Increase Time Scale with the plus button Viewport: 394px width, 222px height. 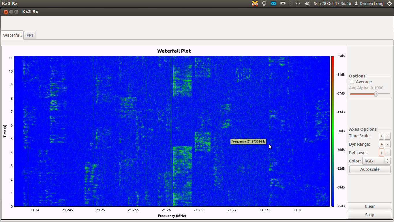point(381,136)
